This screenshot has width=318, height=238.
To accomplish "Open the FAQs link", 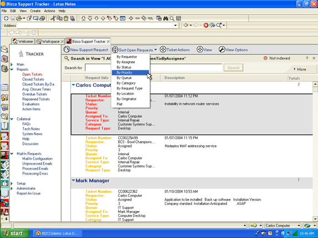I will [27, 124].
